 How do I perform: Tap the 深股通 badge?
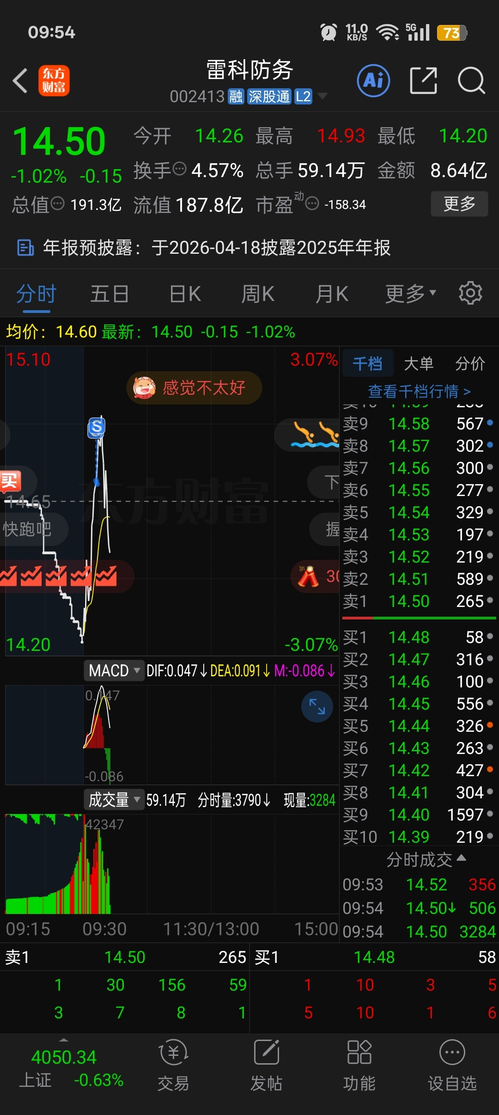[269, 97]
